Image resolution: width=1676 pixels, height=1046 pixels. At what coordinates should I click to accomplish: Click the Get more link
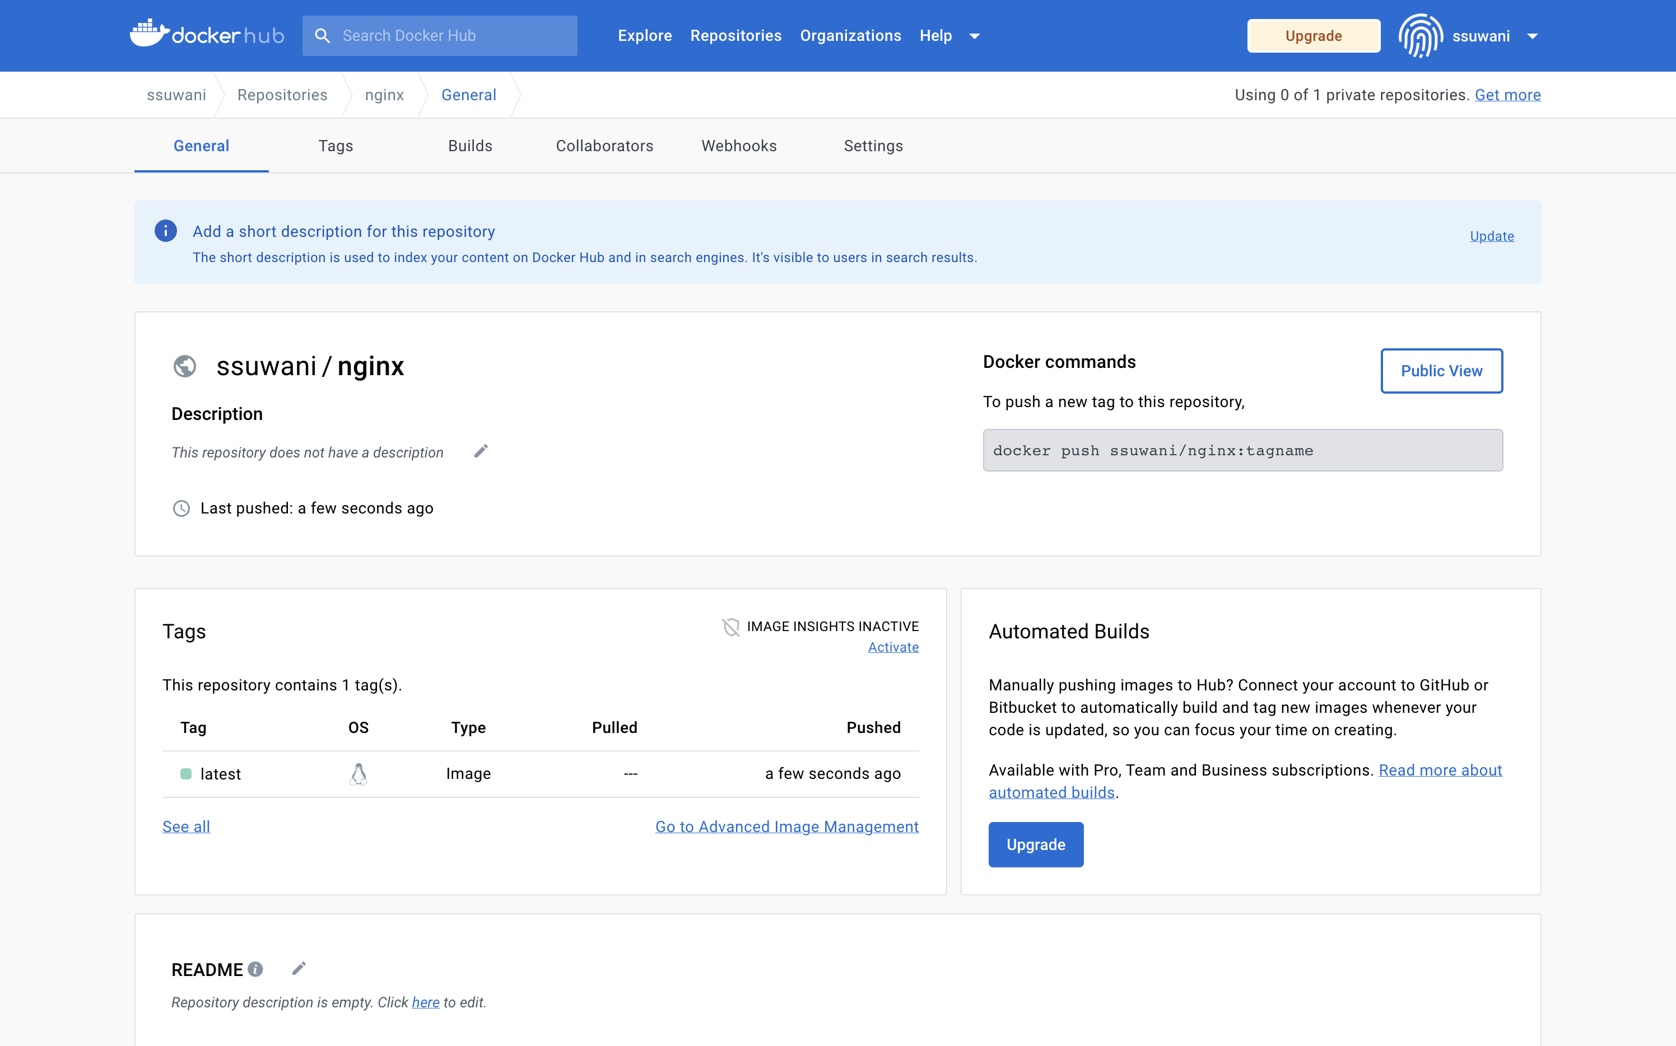(x=1507, y=95)
